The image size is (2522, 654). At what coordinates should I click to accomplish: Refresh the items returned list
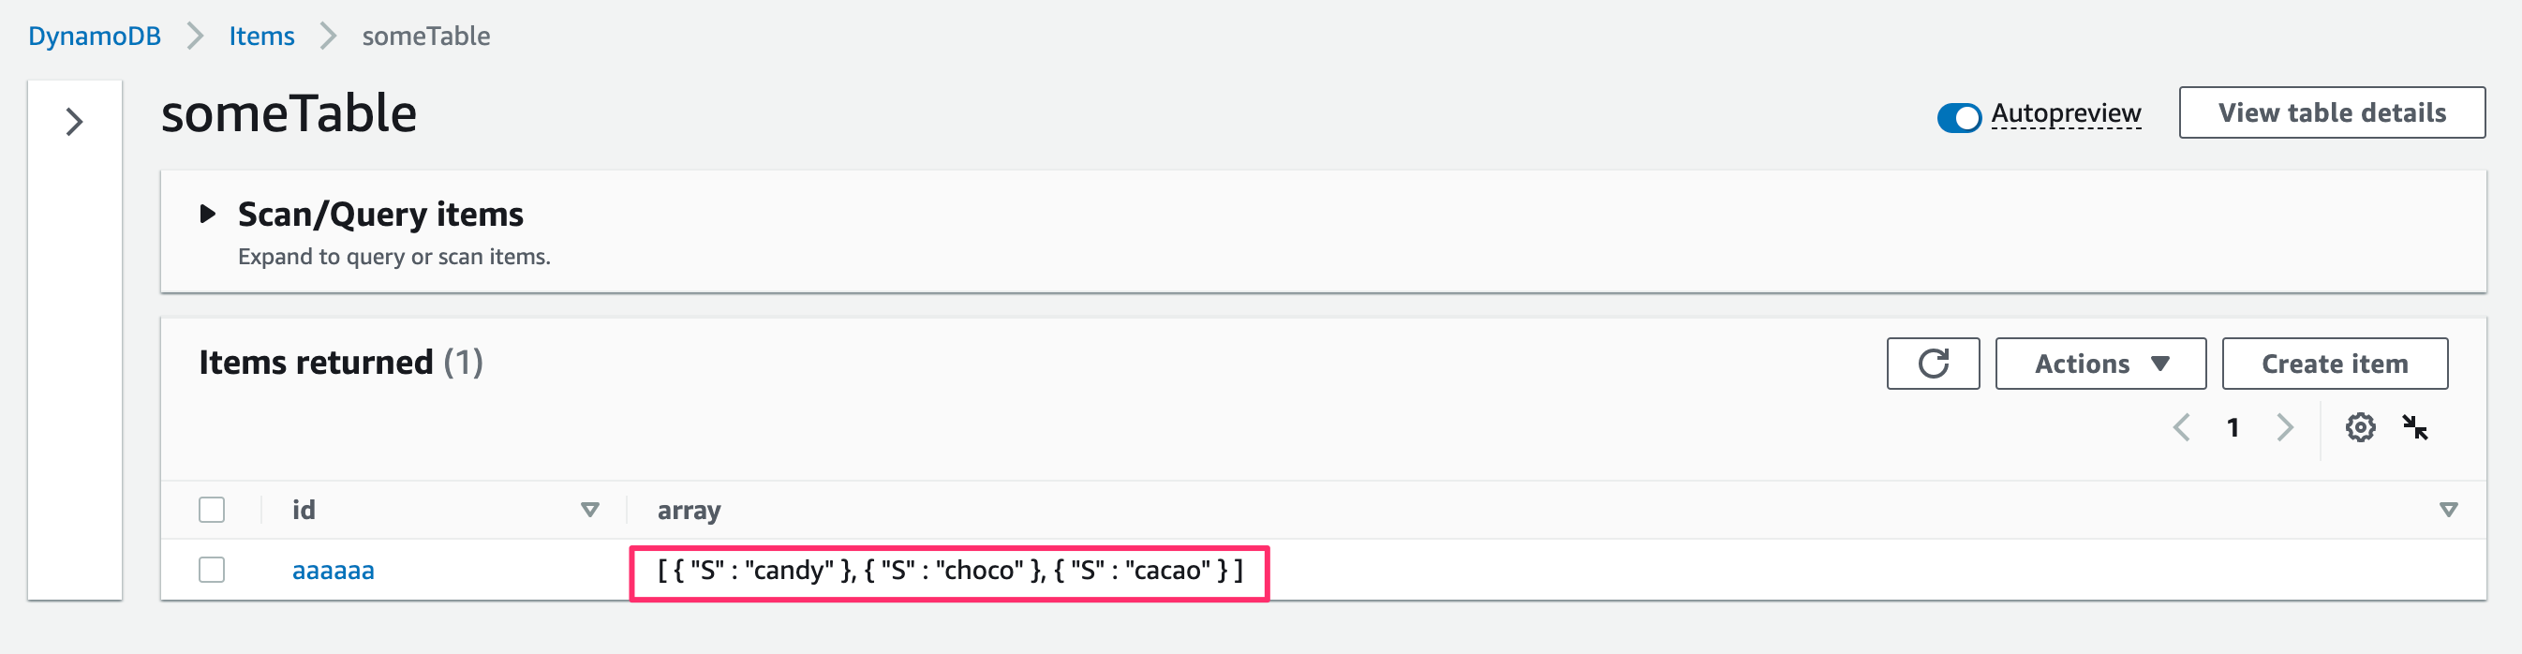pyautogui.click(x=1933, y=364)
